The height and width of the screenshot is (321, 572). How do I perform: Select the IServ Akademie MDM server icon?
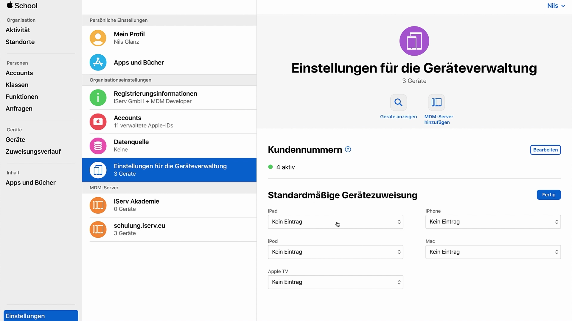[x=98, y=205]
